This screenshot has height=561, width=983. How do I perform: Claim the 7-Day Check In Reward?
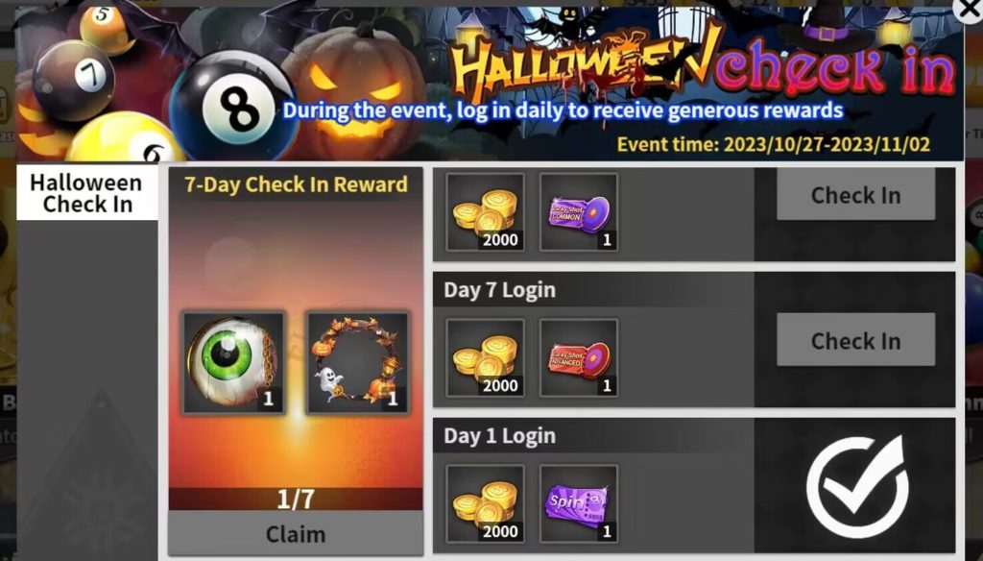[296, 533]
